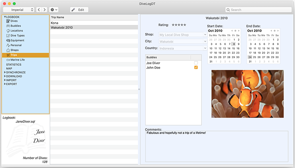Go to previous month in Start Date
This screenshot has height=168, width=295.
click(232, 31)
